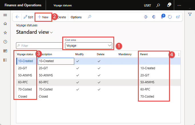Toggle Delete checkmark for 50-AtWHS row
195x125 pixels.
[x=99, y=75]
